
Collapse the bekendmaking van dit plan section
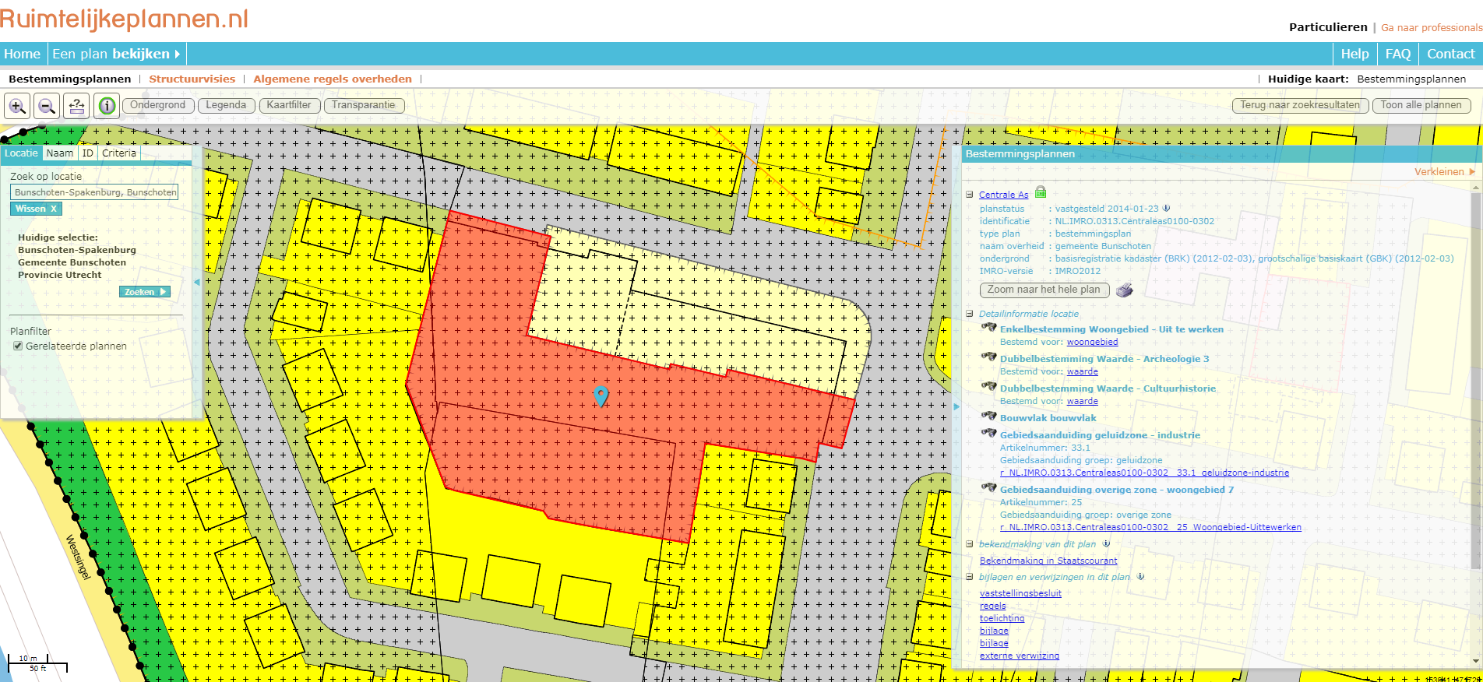pos(970,544)
